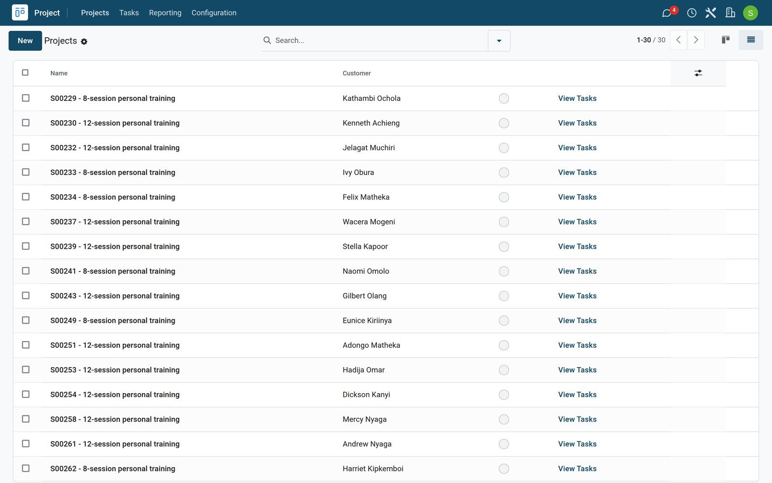Open the activities clock icon
Image resolution: width=772 pixels, height=483 pixels.
click(691, 13)
